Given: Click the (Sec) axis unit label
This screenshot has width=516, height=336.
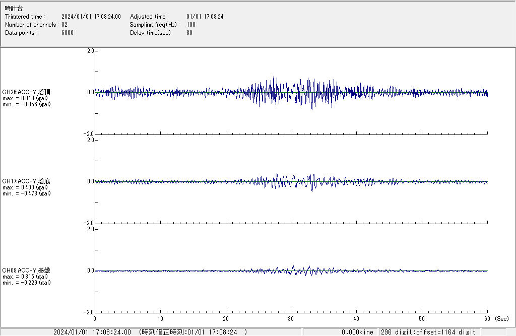Looking at the screenshot, I should 501,318.
